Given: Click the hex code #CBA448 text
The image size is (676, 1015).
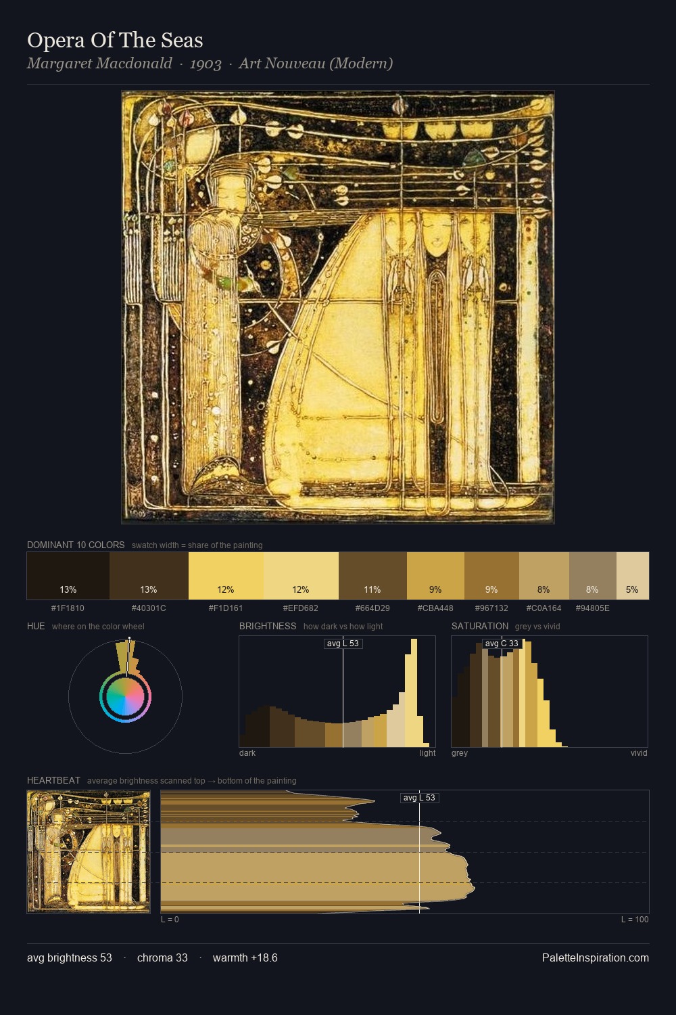Looking at the screenshot, I should coord(435,608).
